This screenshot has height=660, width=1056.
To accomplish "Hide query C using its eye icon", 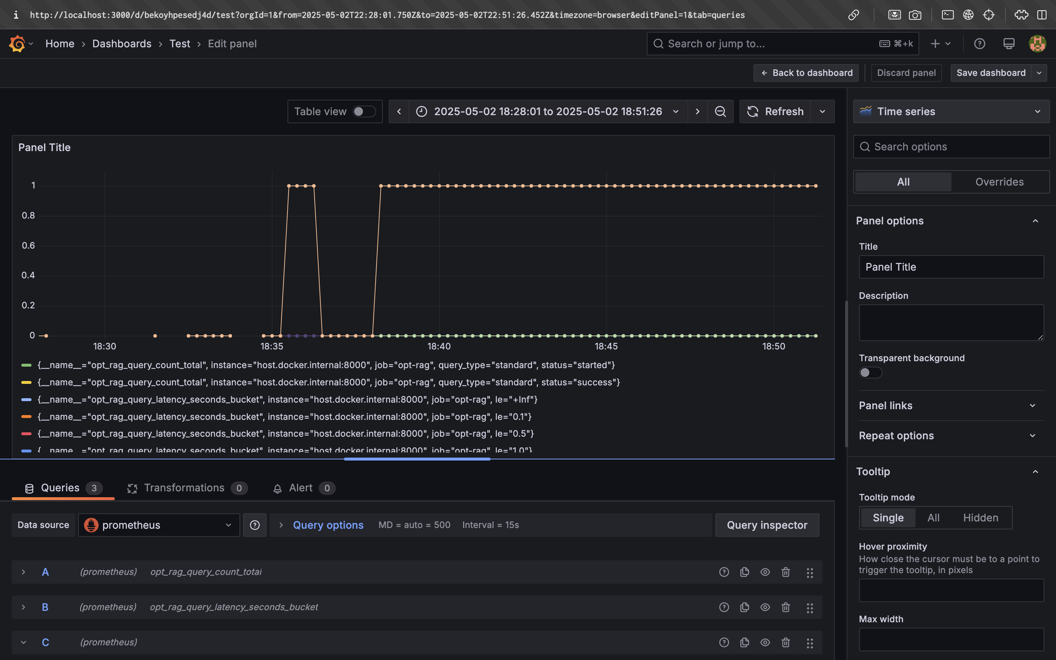I will 765,642.
